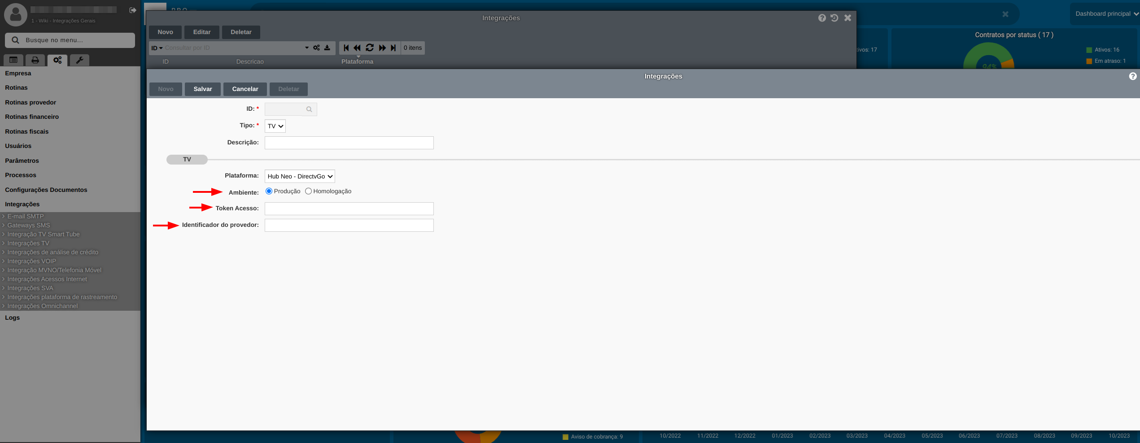Click Novo in the upper list window
Image resolution: width=1140 pixels, height=443 pixels.
(165, 32)
